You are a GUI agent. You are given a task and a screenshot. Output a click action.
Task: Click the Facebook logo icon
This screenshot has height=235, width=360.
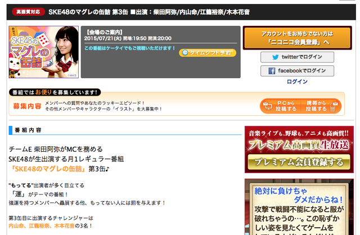272,71
